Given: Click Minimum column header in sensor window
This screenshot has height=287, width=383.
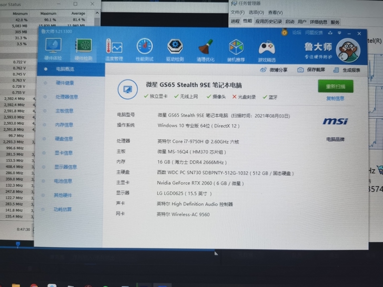Looking at the screenshot, I should pos(20,14).
